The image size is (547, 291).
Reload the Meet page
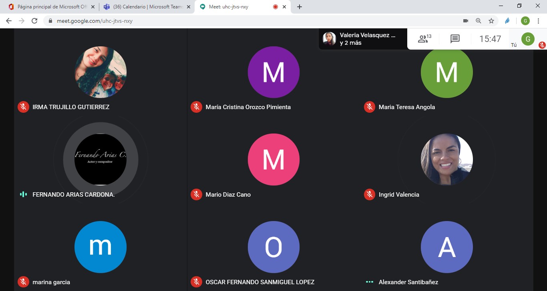click(34, 21)
